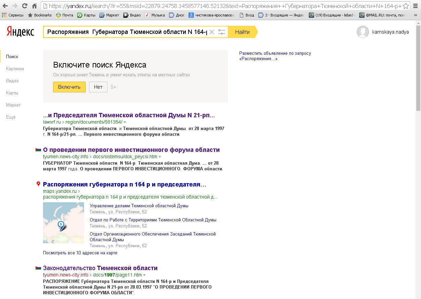Image resolution: width=421 pixels, height=299 pixels.
Task: Expand arrow next to dok_peycsi.htm URL
Action: click(160, 157)
